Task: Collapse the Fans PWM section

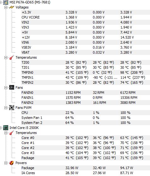Action: [6, 108]
